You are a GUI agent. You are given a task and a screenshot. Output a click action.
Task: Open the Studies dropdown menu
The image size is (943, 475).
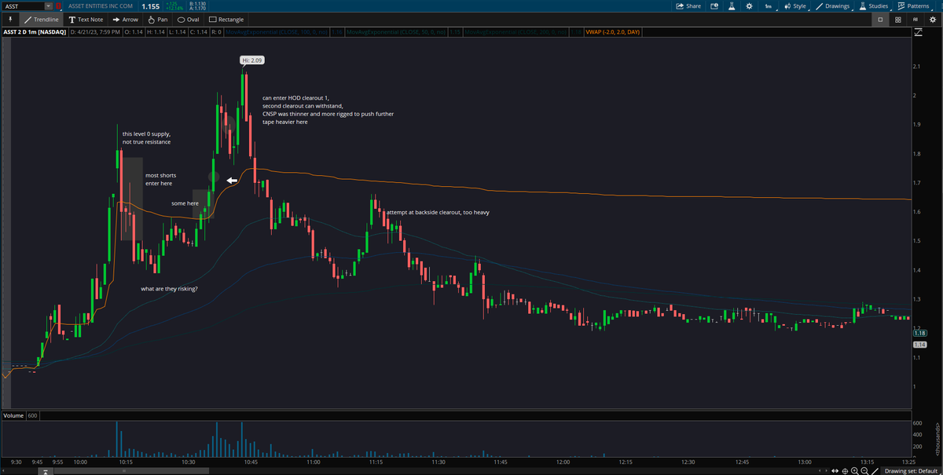(x=874, y=6)
